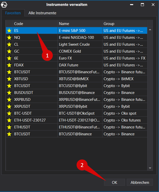Confirm with the OK button
159x192 pixels.
click(115, 182)
